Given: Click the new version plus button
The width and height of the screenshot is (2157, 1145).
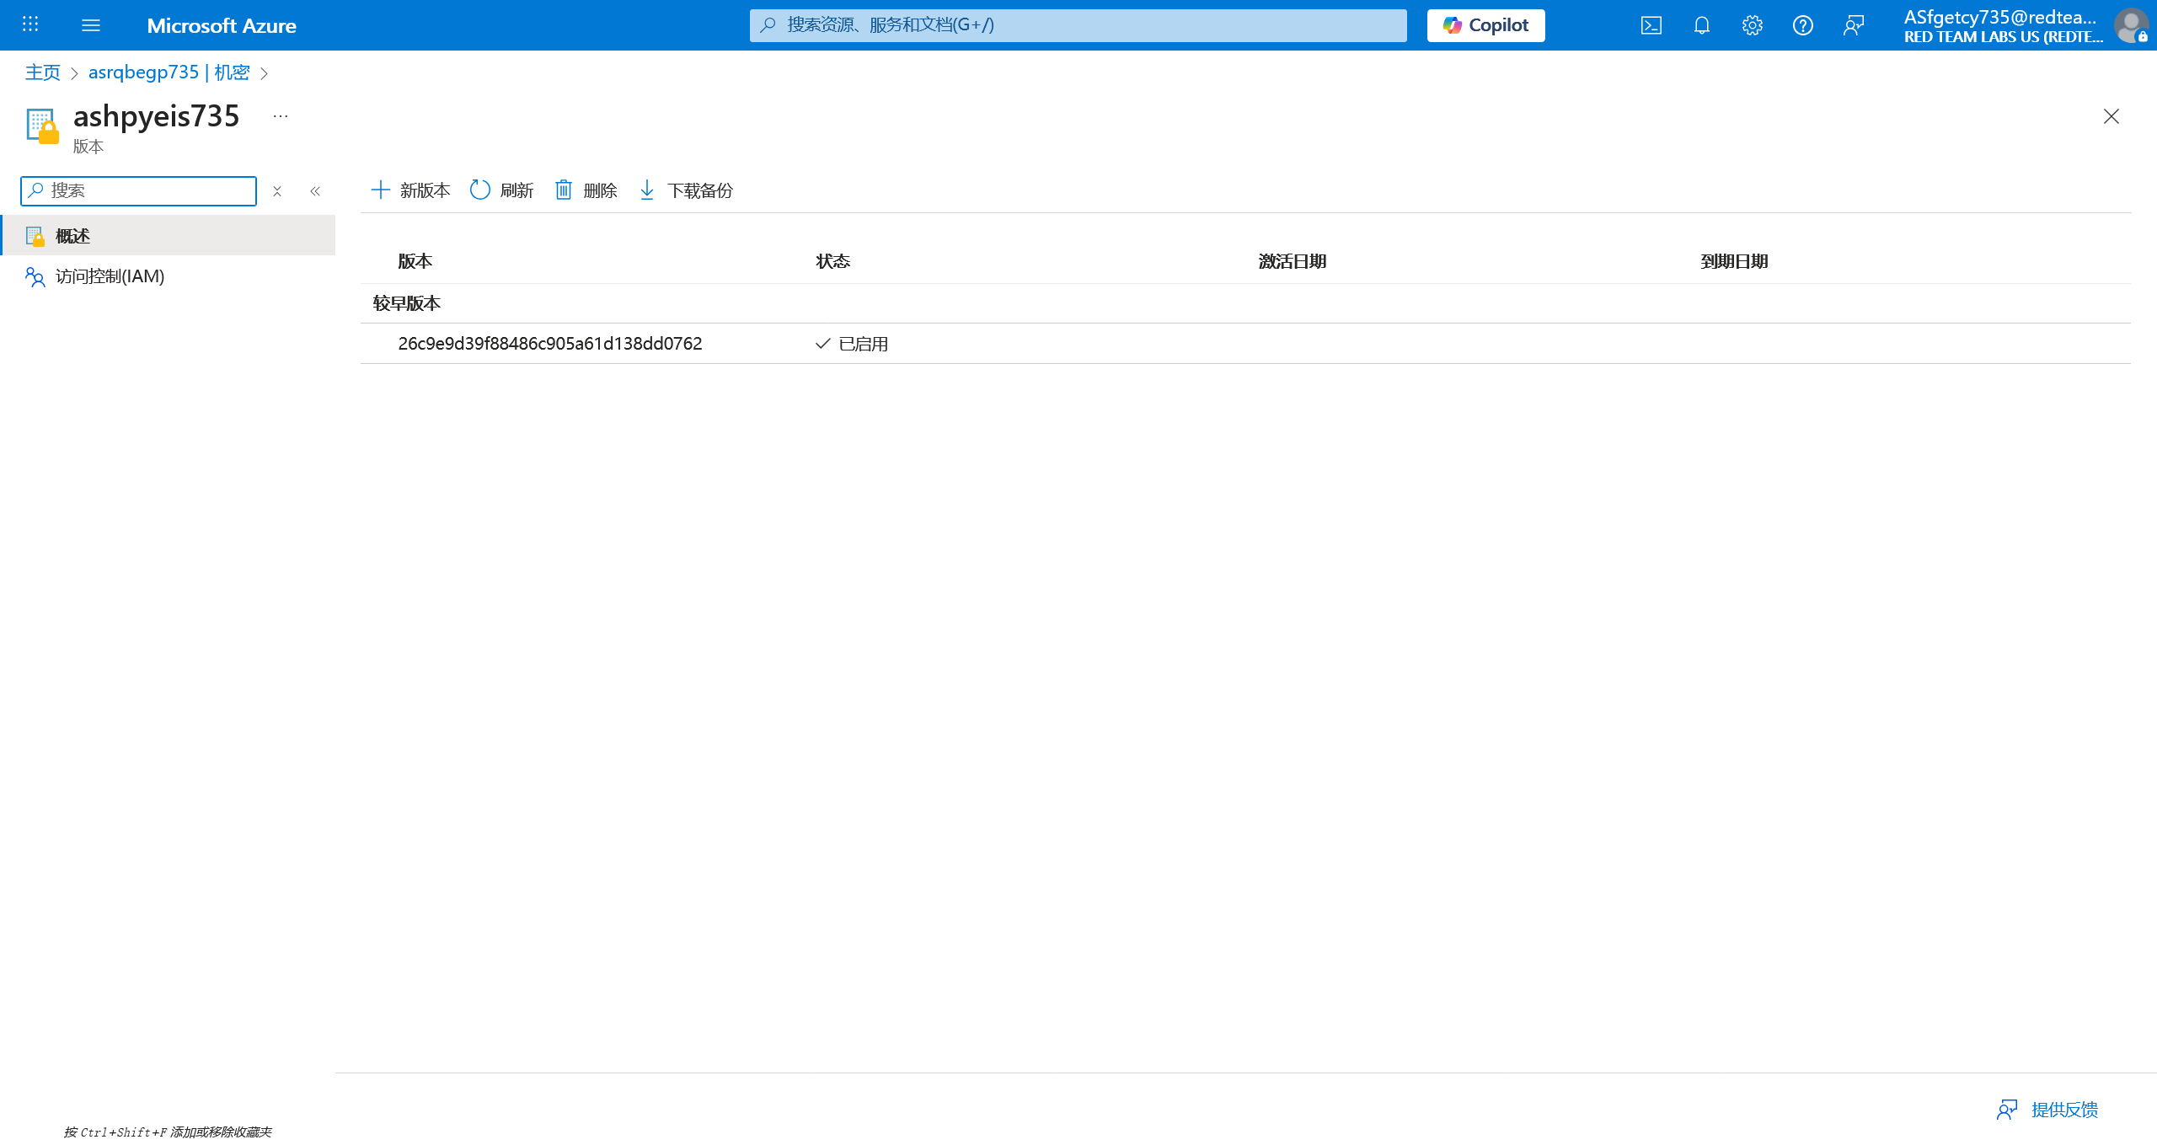Looking at the screenshot, I should 410,190.
